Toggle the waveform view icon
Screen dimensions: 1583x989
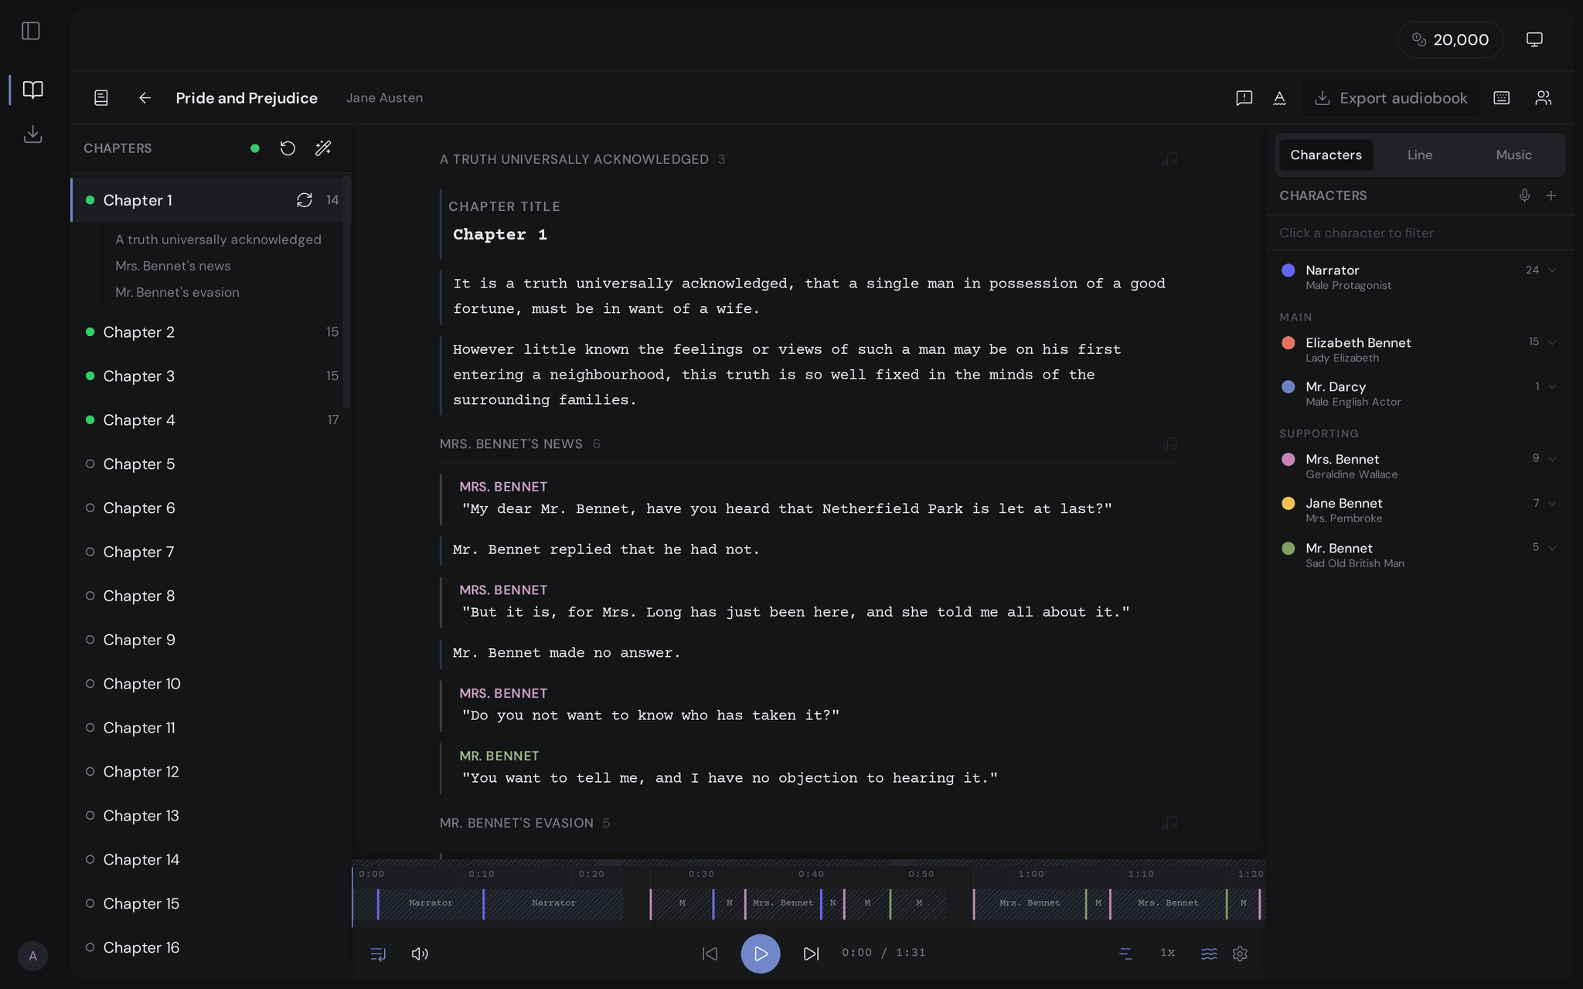pos(1209,953)
